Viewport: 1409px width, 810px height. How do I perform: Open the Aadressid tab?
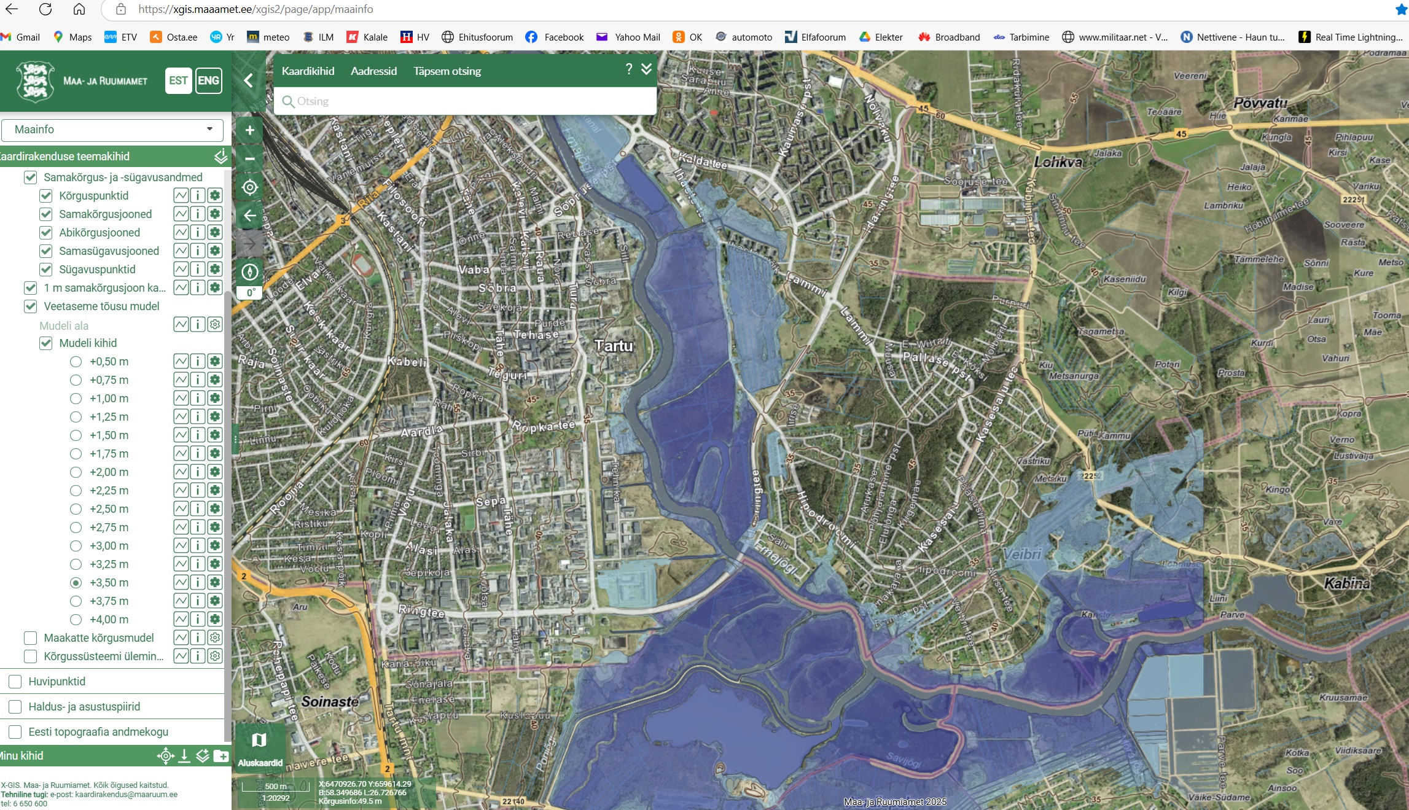click(x=373, y=71)
